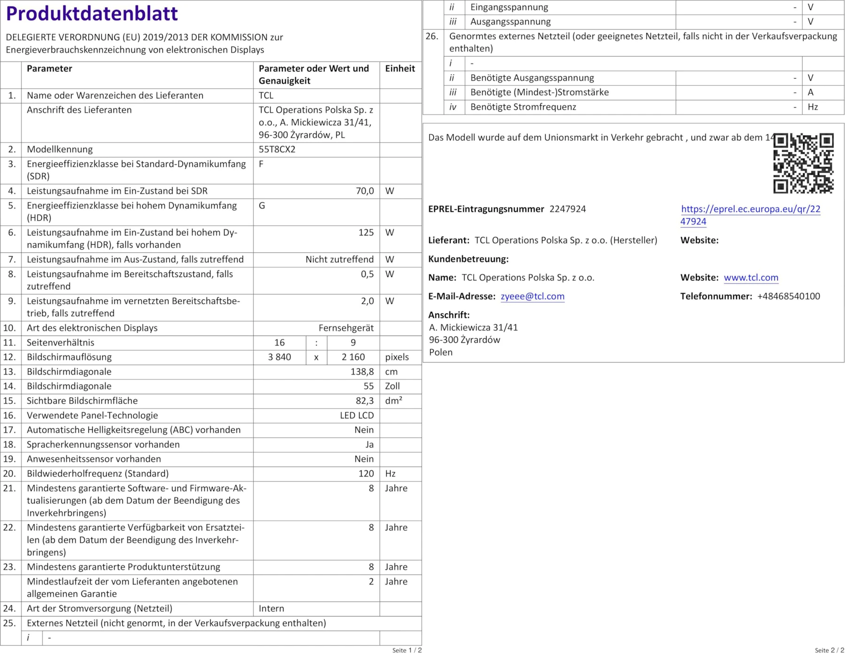Click the refresh rate value 120
845x661 pixels.
pos(366,474)
